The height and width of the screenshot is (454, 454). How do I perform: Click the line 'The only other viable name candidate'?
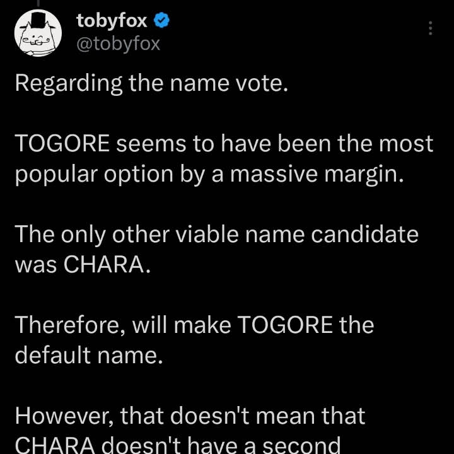(216, 235)
